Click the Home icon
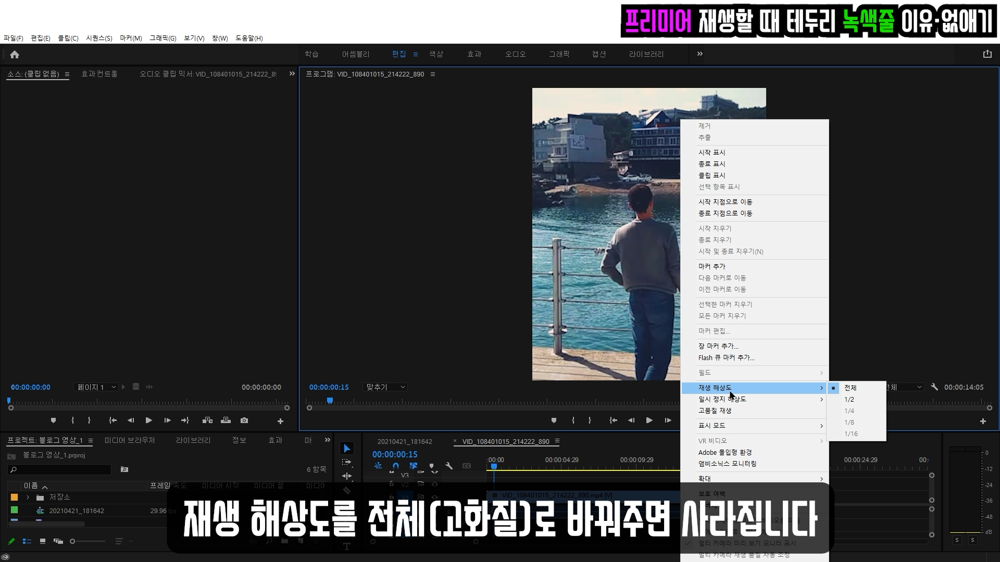 point(15,55)
